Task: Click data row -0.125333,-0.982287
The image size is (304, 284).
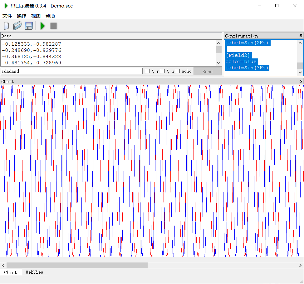Action: tap(32, 44)
